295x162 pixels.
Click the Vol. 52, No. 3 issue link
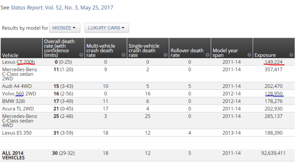pos(61,7)
